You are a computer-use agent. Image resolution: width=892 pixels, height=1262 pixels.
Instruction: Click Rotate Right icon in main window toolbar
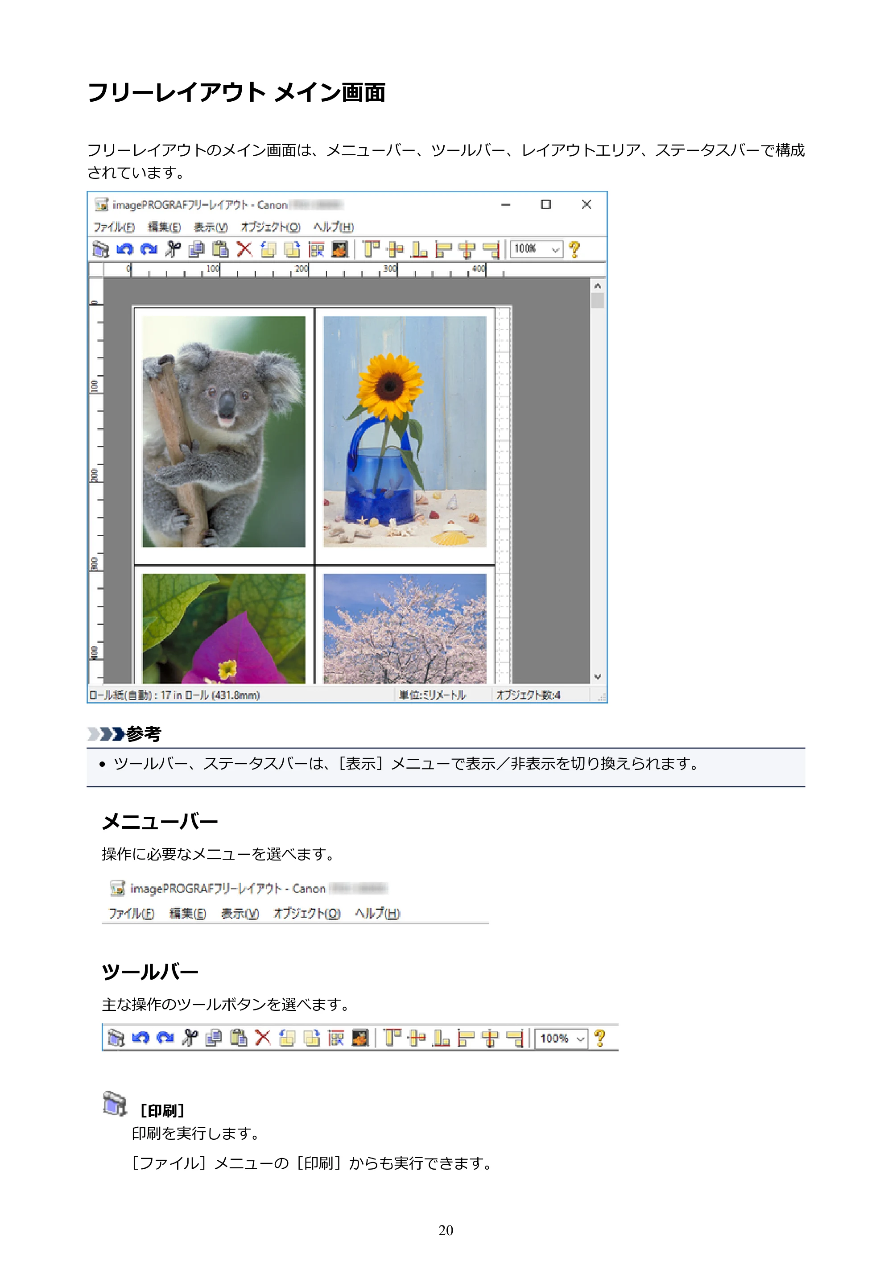pos(293,249)
